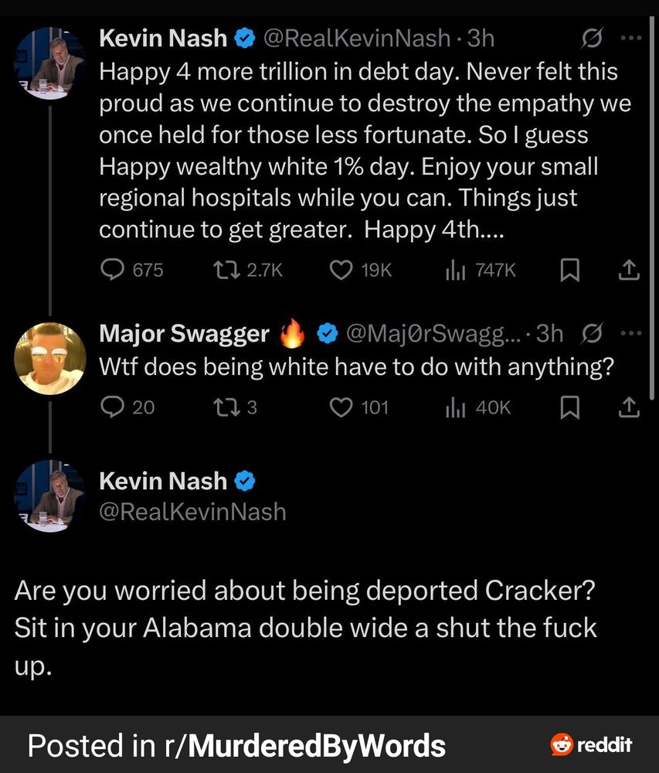Reply to Kevin Nash's first tweet
The height and width of the screenshot is (773, 659).
coord(114,270)
